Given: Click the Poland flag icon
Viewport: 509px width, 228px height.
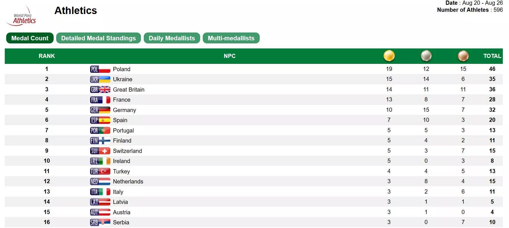Looking at the screenshot, I should click(x=100, y=69).
